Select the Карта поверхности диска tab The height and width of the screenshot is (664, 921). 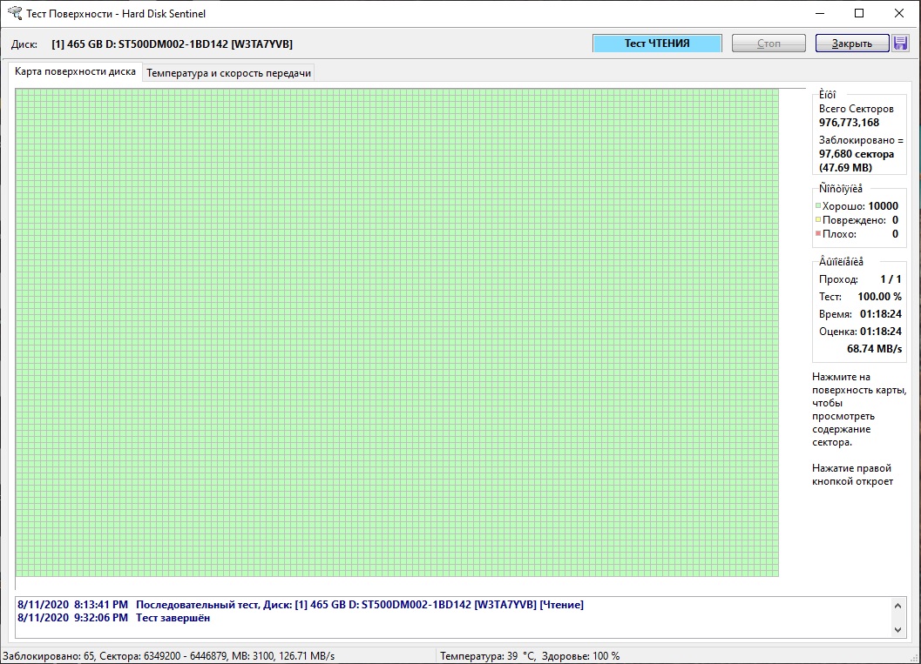pyautogui.click(x=75, y=71)
